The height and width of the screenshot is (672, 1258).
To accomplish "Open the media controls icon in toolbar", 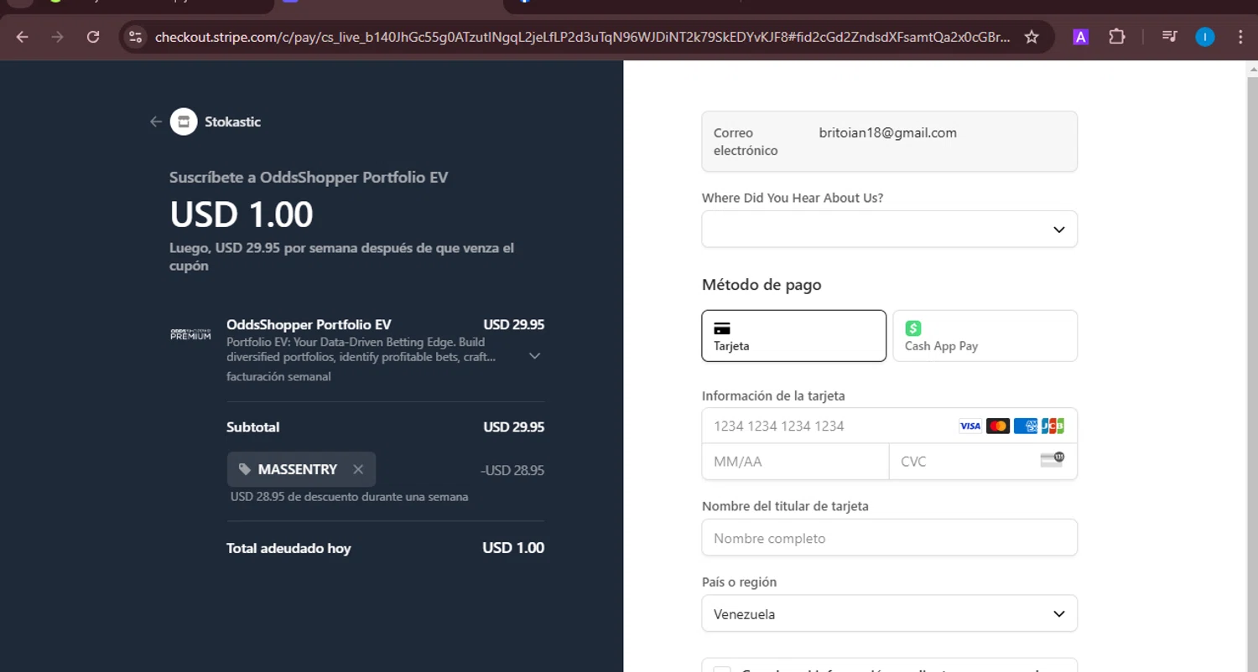I will click(x=1169, y=37).
